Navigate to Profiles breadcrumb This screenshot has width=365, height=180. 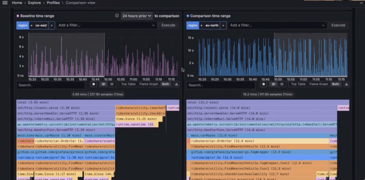coord(54,3)
